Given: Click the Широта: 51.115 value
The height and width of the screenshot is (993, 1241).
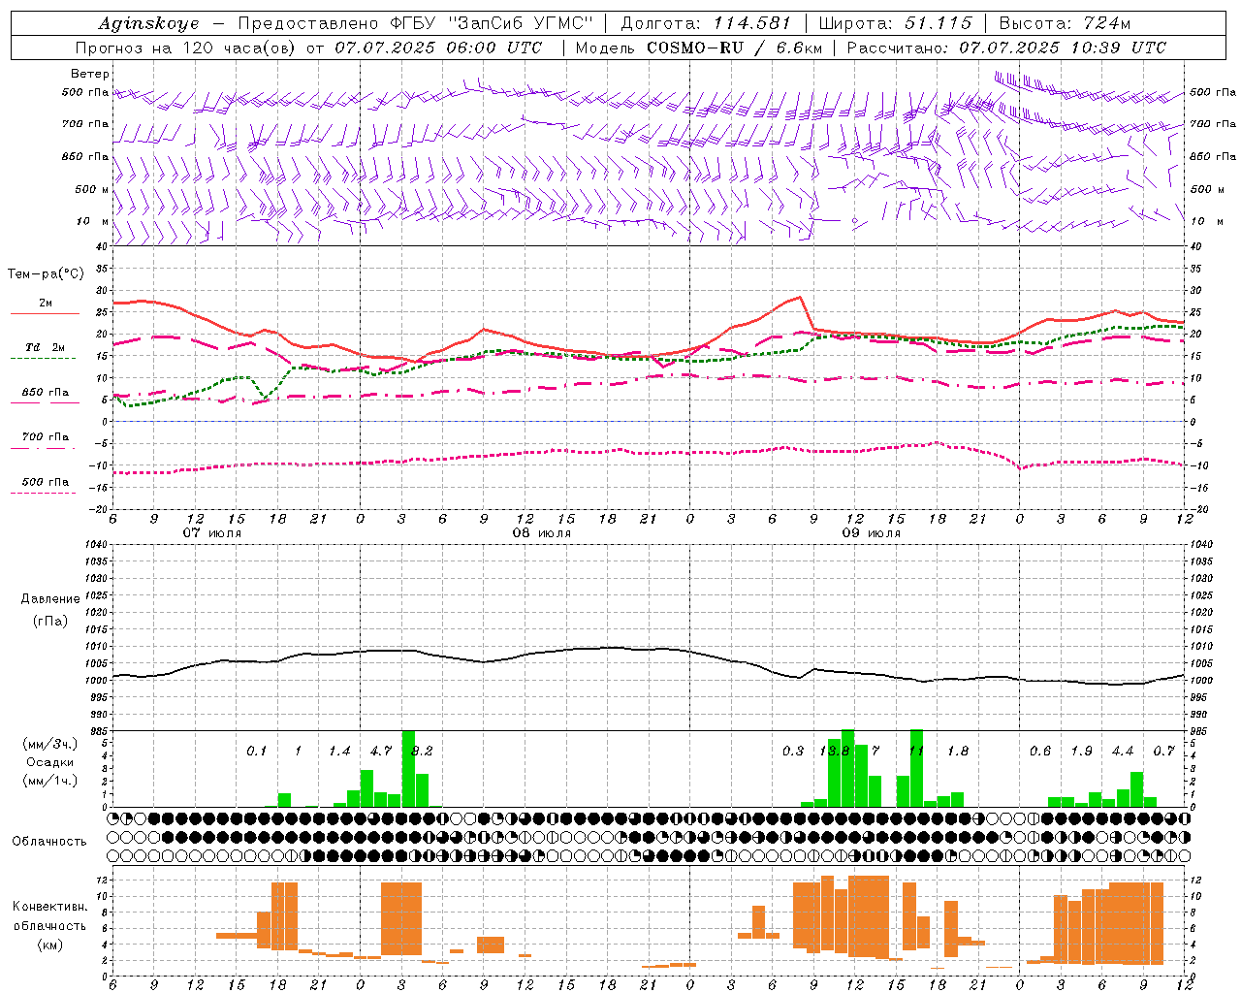Looking at the screenshot, I should coord(895,23).
